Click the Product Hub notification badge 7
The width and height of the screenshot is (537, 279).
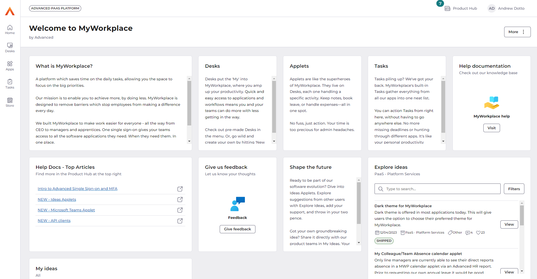point(440,4)
